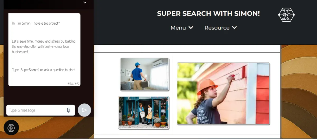Click the send message arrow button
Viewport: 317px width, 139px height.
tap(84, 110)
